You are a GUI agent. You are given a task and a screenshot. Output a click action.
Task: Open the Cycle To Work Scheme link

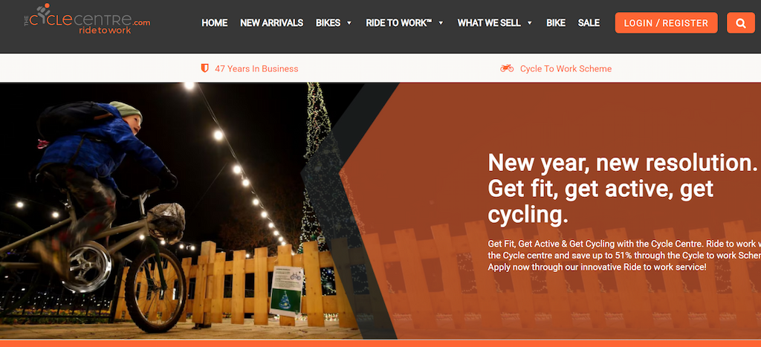[566, 69]
